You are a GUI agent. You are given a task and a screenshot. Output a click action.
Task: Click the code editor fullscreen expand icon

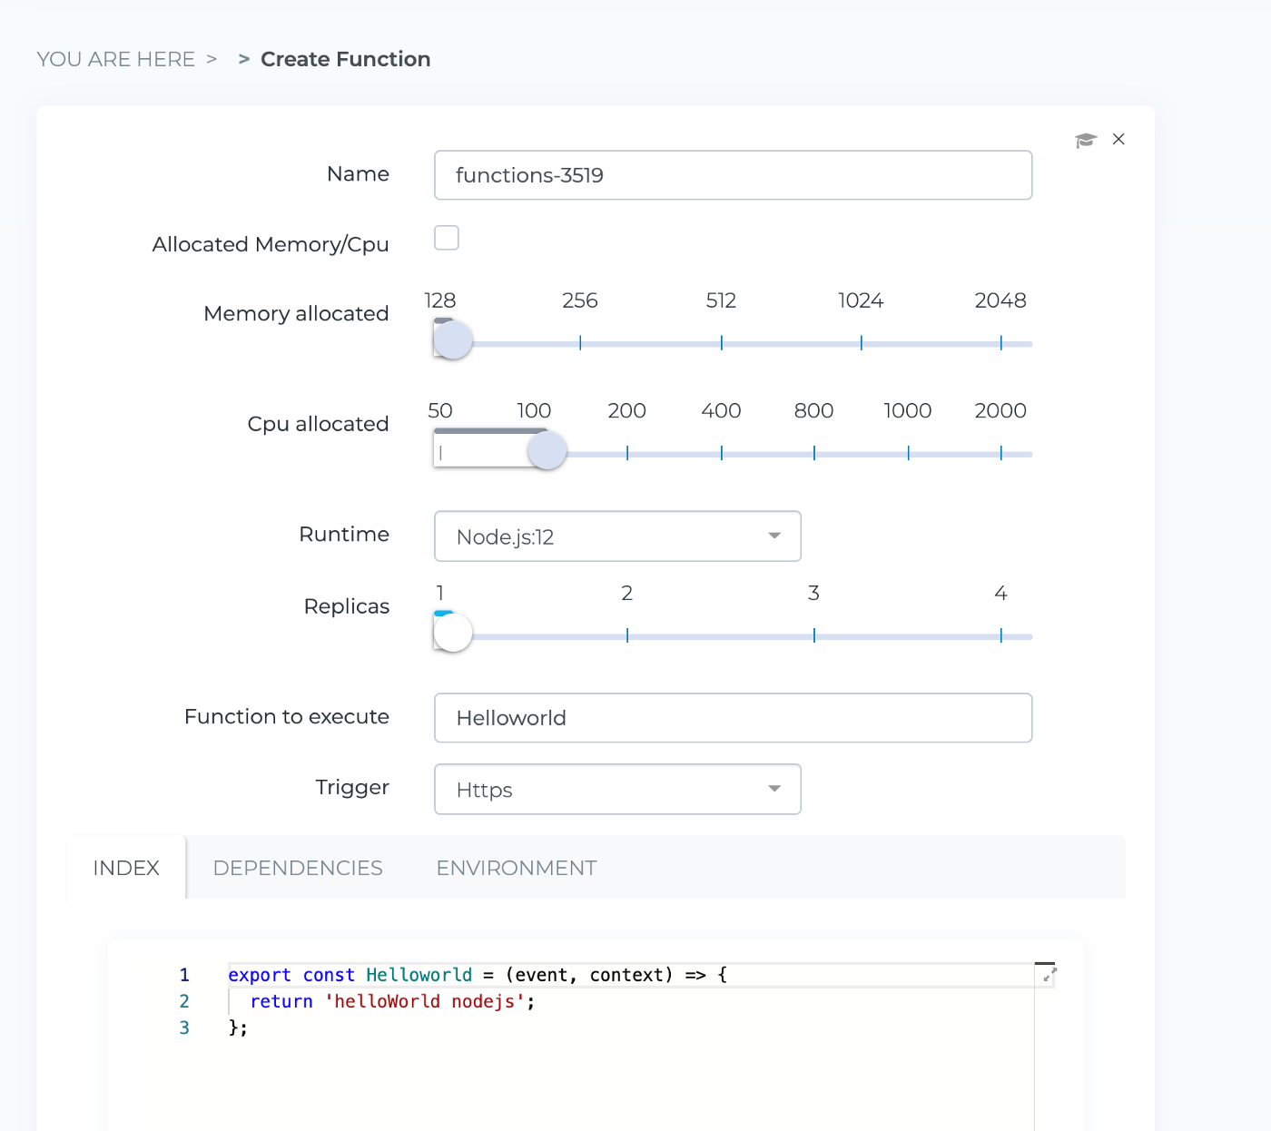pyautogui.click(x=1049, y=975)
